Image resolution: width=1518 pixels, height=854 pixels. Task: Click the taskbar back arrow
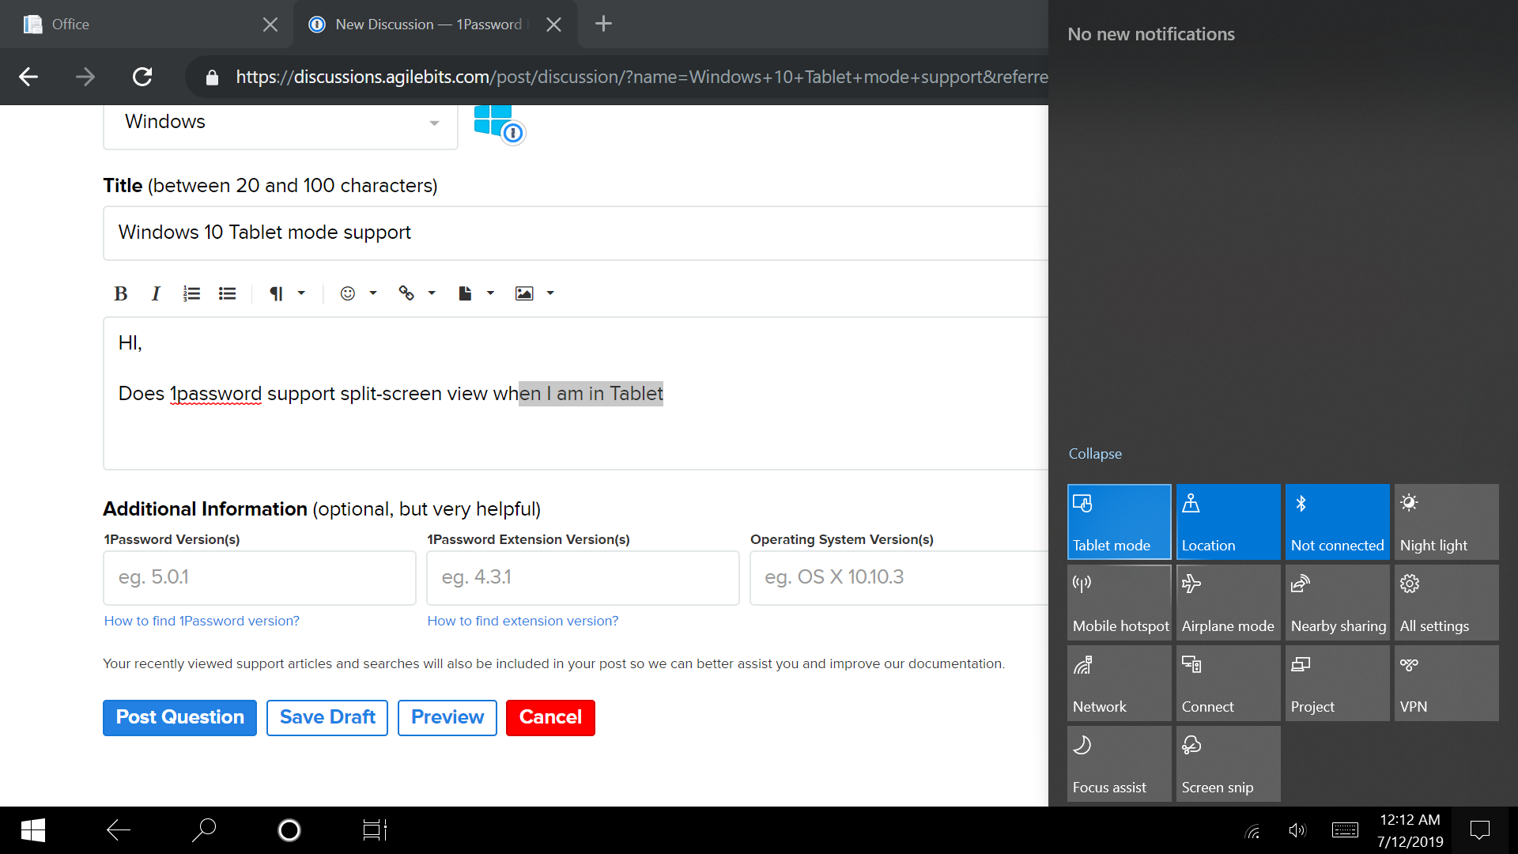click(119, 830)
